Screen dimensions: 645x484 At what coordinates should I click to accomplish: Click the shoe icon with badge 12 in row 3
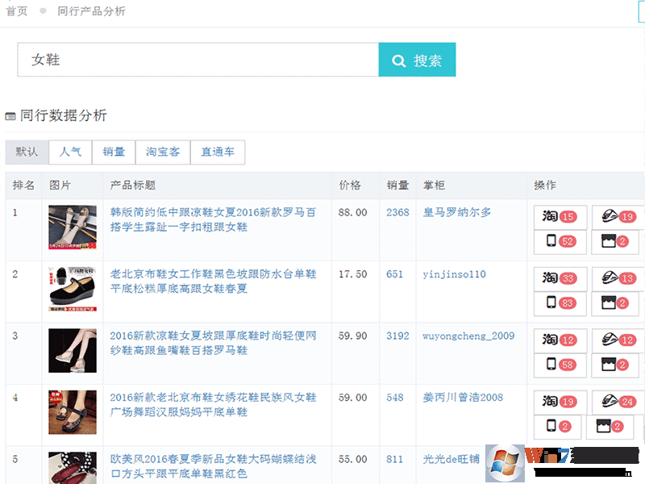point(618,340)
